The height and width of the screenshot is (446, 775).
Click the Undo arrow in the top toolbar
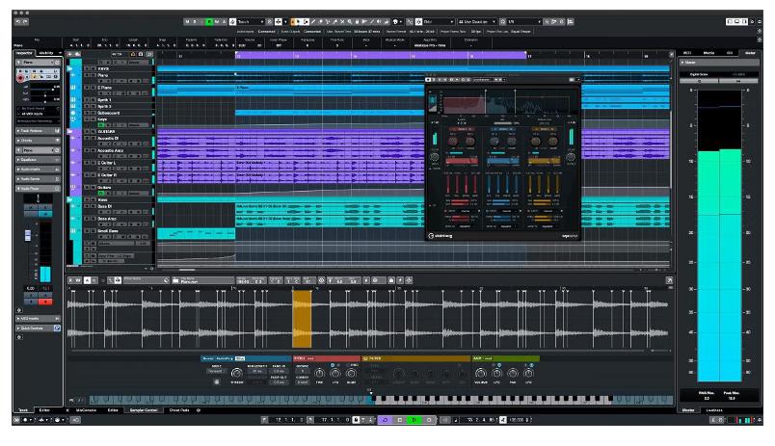point(18,20)
